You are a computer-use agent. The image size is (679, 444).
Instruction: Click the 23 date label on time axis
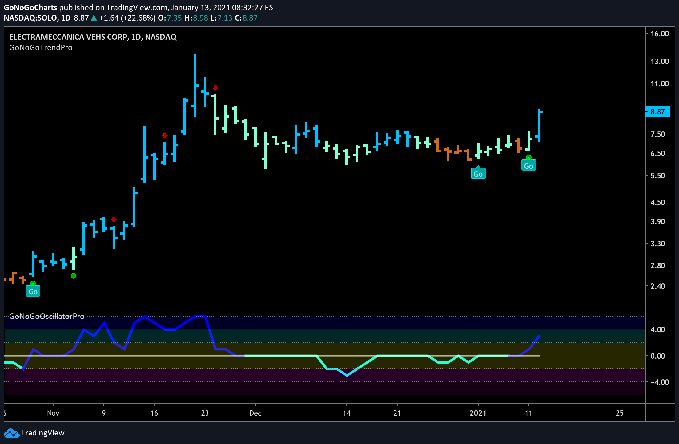click(x=205, y=413)
